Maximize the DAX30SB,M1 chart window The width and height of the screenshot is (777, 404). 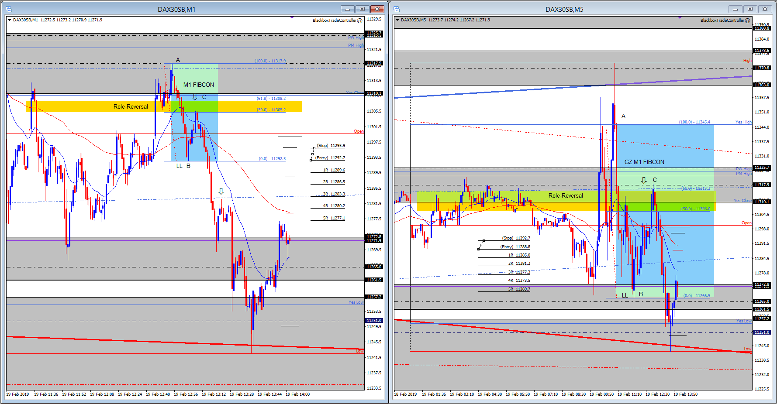tap(362, 9)
